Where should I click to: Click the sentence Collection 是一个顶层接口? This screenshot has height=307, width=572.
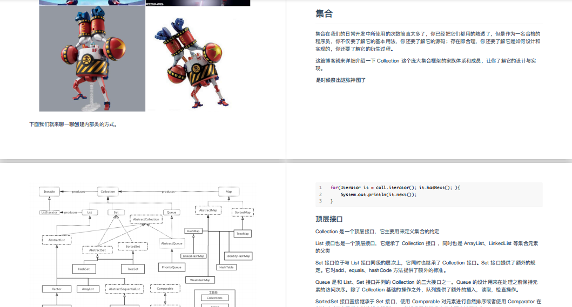point(377,232)
